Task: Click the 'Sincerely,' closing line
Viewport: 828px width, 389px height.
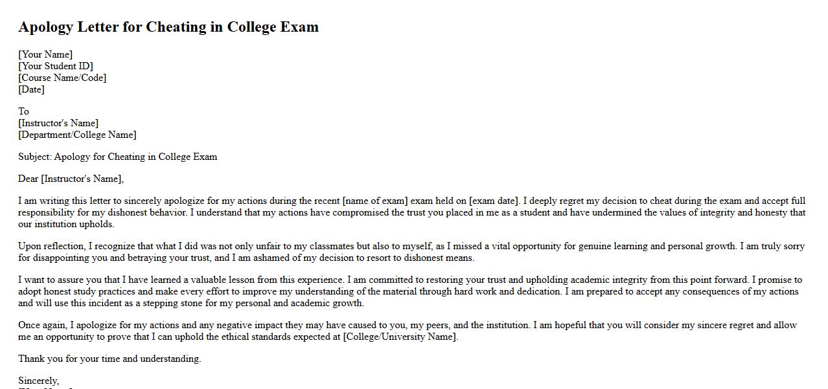Action: [x=38, y=381]
